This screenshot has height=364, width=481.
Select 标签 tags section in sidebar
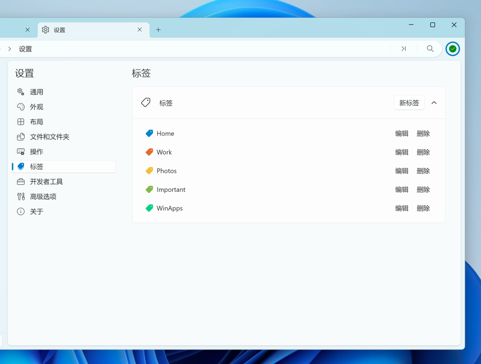tap(64, 167)
